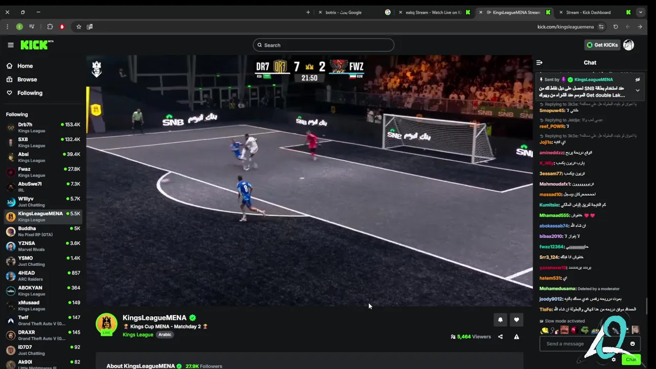
Task: Open the hamburger sidebar menu
Action: tap(10, 45)
